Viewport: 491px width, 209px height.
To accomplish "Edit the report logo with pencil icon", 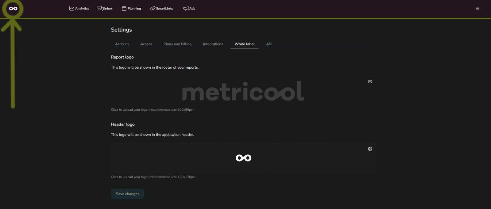I will [370, 82].
